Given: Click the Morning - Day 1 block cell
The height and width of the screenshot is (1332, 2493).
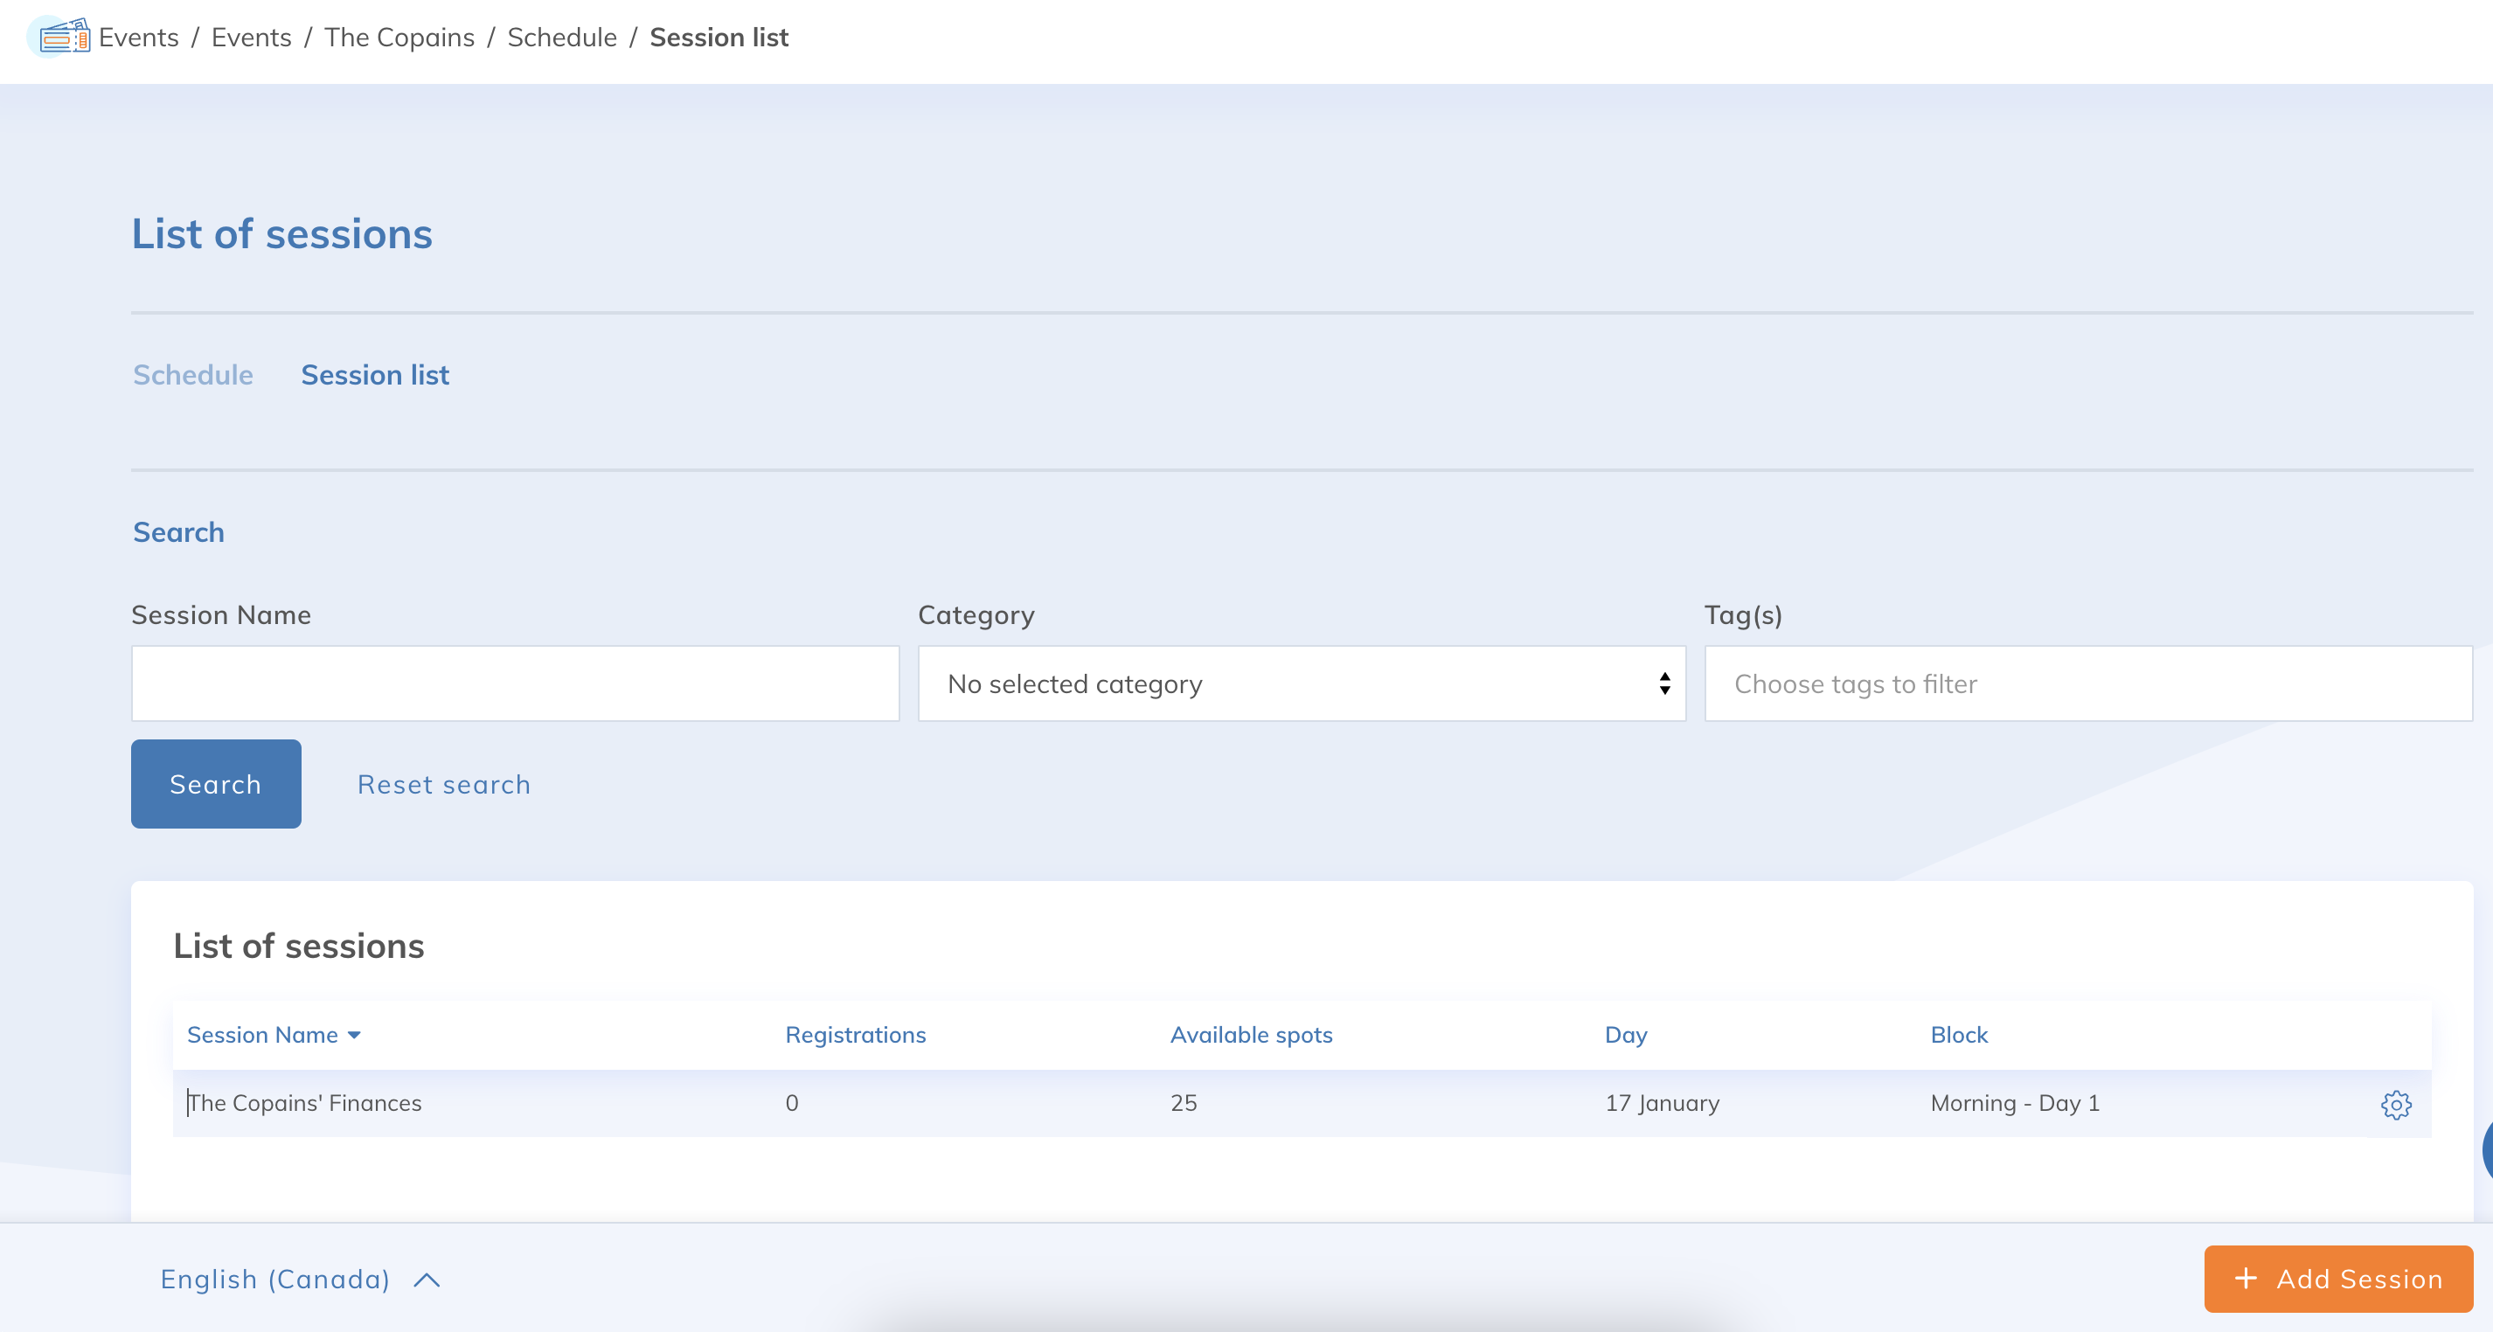Looking at the screenshot, I should pos(2015,1103).
